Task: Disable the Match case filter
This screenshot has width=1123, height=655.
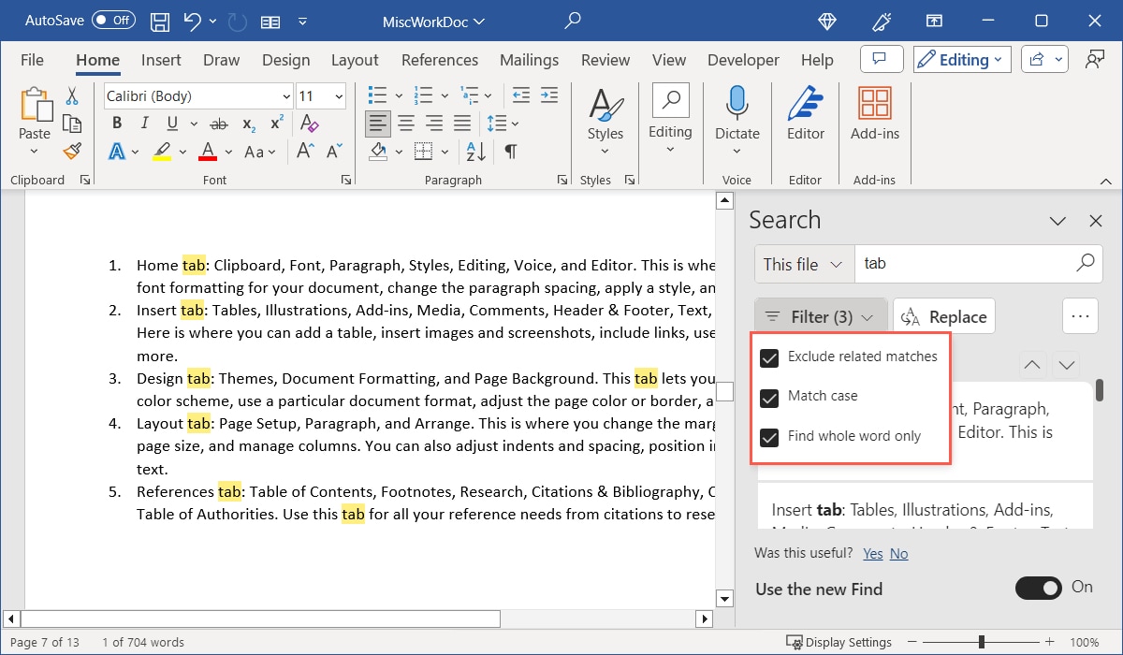Action: 768,397
